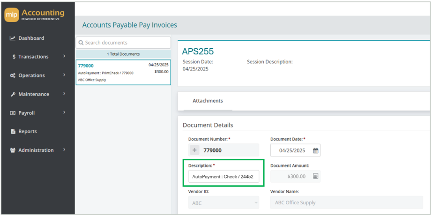Click the mip Accounting logo
The width and height of the screenshot is (440, 217).
pos(34,15)
